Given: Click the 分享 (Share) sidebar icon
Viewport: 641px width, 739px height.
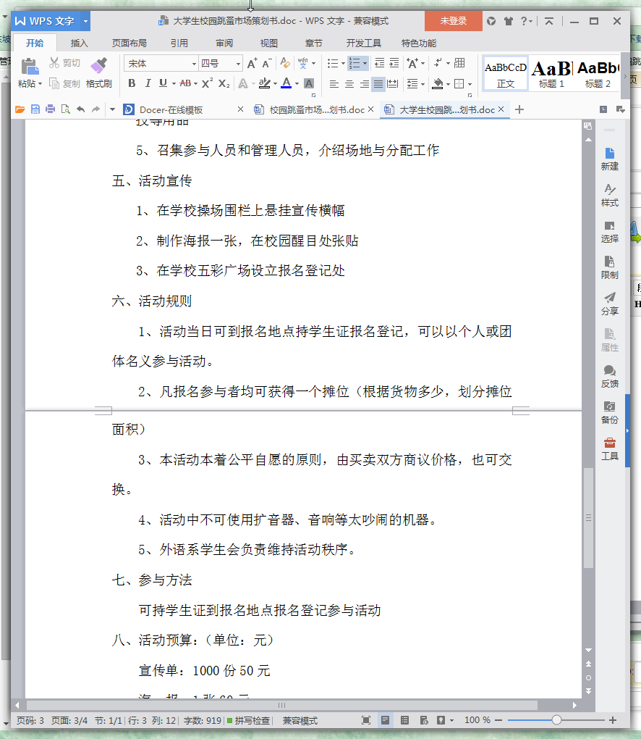Looking at the screenshot, I should coord(609,304).
